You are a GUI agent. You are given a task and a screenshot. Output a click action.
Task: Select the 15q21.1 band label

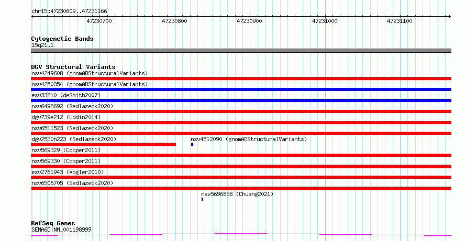tap(42, 45)
